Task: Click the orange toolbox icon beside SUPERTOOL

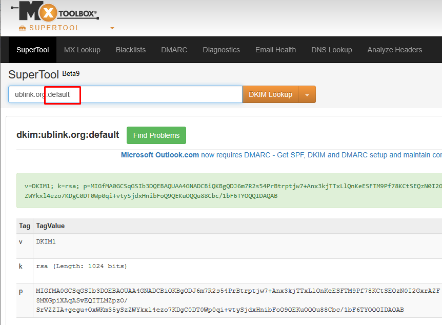Action: (x=22, y=28)
